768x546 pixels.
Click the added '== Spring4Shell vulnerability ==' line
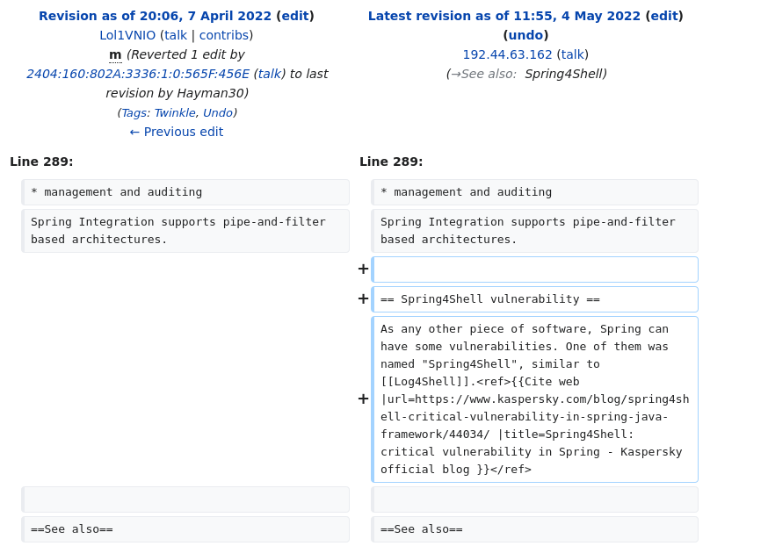point(534,299)
